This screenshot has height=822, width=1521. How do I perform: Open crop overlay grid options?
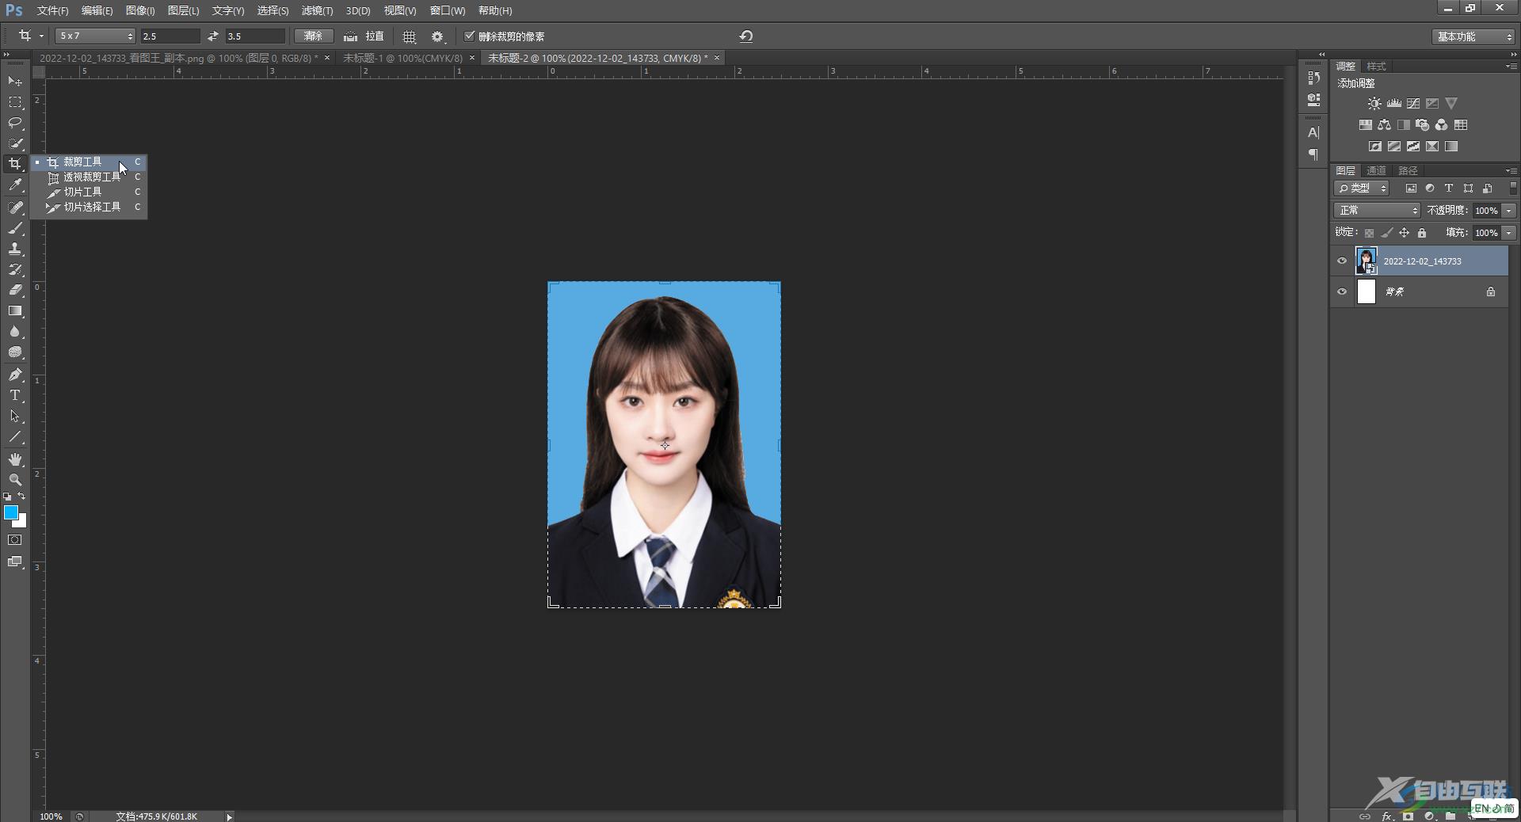pos(410,36)
